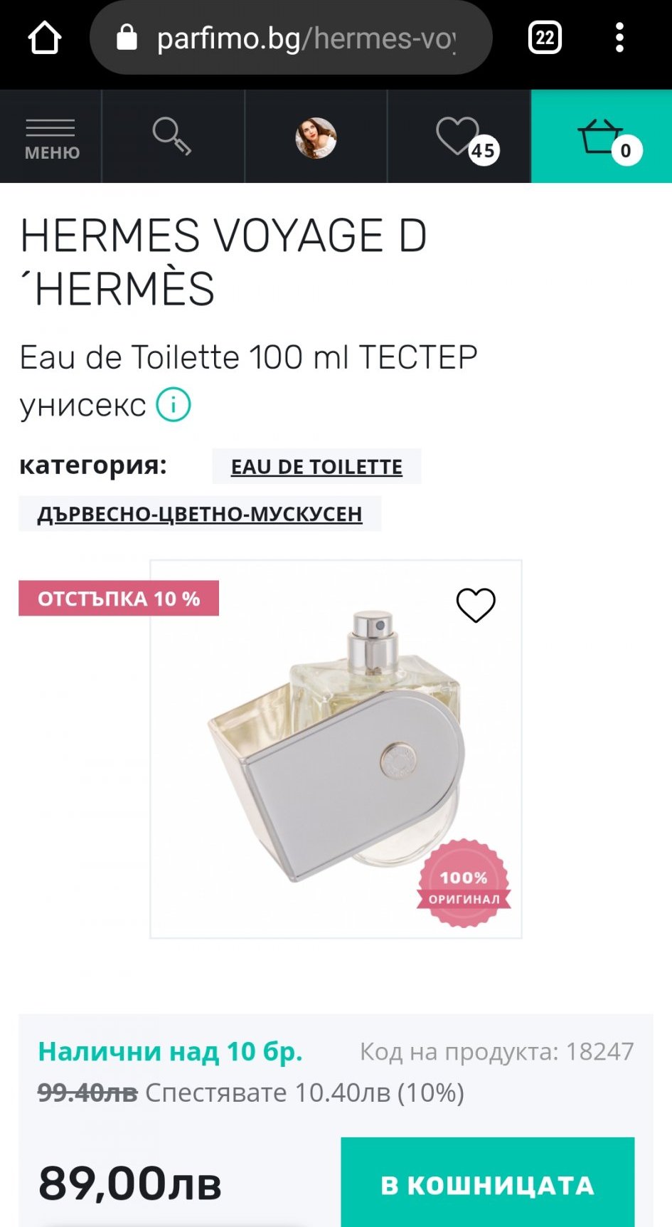The image size is (672, 1227).
Task: Open ДЪРВЕСНО-ЦВЕТНО-МУСКУСЕН category link
Action: (x=200, y=514)
